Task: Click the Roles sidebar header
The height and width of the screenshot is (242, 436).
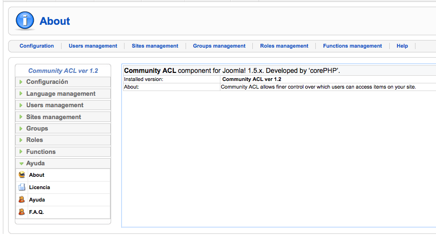Action: [x=63, y=140]
